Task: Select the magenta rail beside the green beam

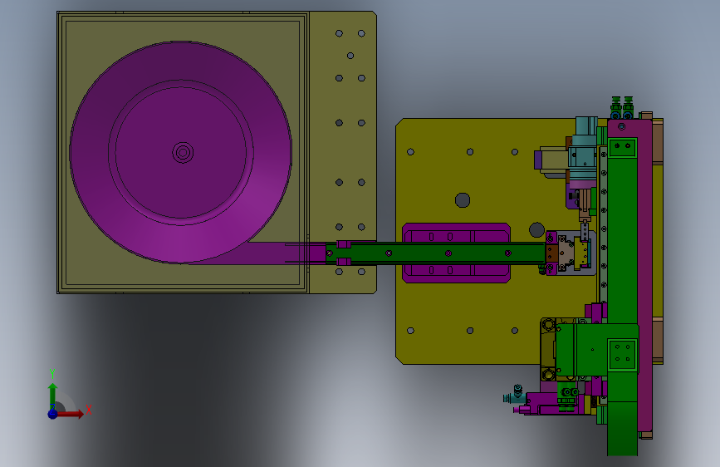Action: click(x=645, y=276)
